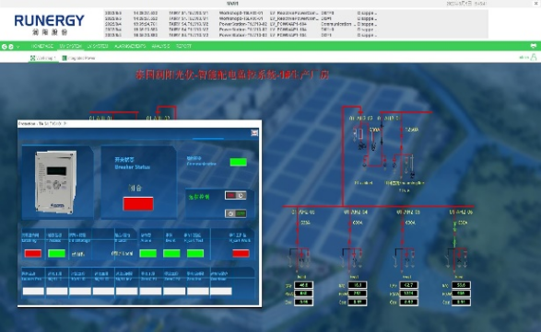Click the green Communication status indicator
The height and width of the screenshot is (332, 541).
point(239,162)
